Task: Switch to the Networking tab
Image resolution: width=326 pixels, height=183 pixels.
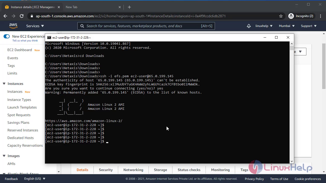Action: [133, 170]
